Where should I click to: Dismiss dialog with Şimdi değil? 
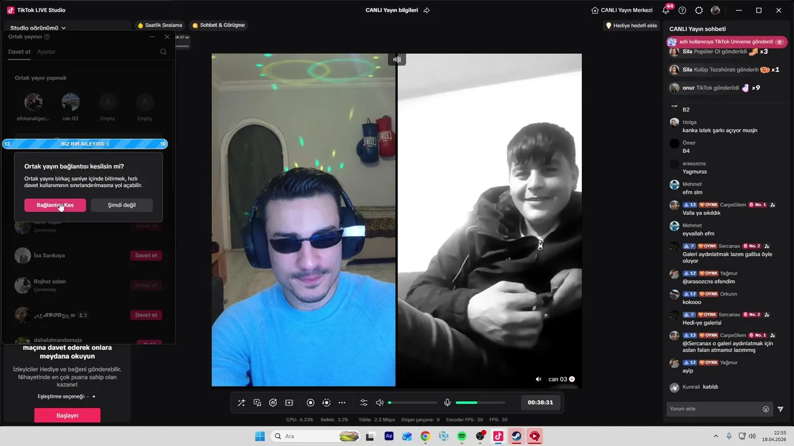pos(122,205)
